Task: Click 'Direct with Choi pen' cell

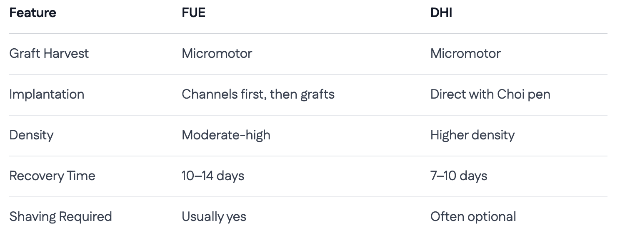Action: pos(490,94)
